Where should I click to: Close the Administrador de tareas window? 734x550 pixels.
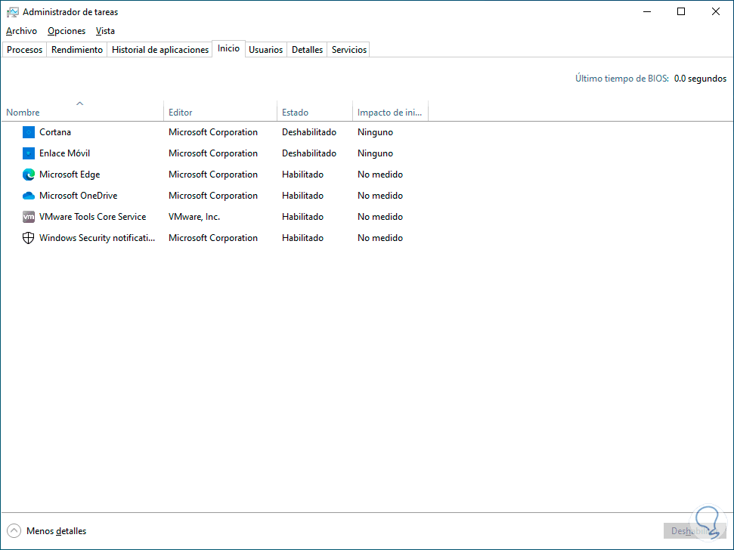[716, 11]
